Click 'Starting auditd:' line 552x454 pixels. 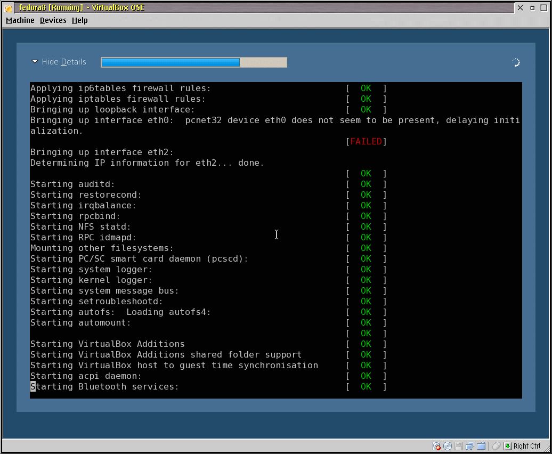[72, 184]
